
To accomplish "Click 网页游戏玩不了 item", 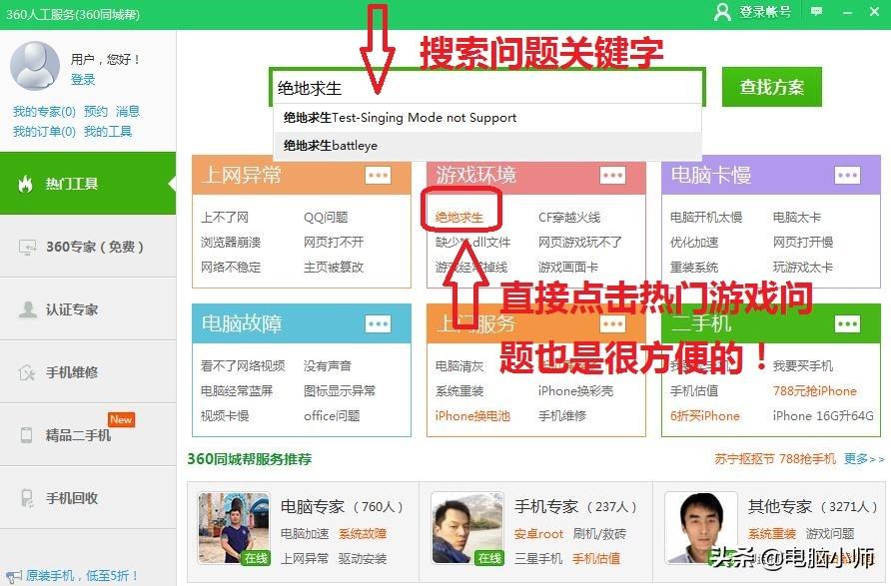I will tap(580, 243).
